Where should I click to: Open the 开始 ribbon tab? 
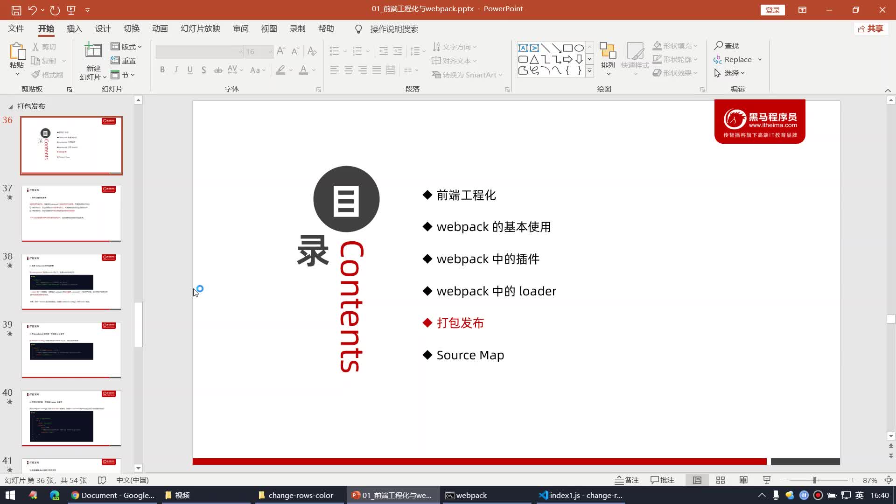pos(46,29)
